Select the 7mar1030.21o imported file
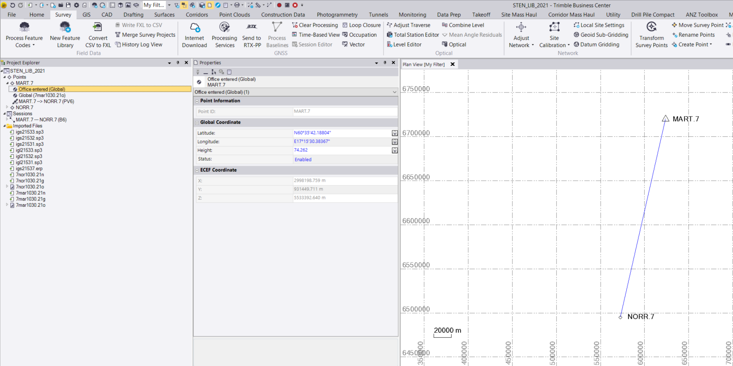Viewport: 733px width, 366px height. coord(31,205)
